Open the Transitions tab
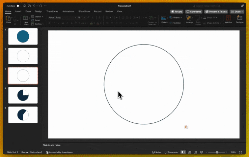The width and height of the screenshot is (249, 157). pos(52,11)
